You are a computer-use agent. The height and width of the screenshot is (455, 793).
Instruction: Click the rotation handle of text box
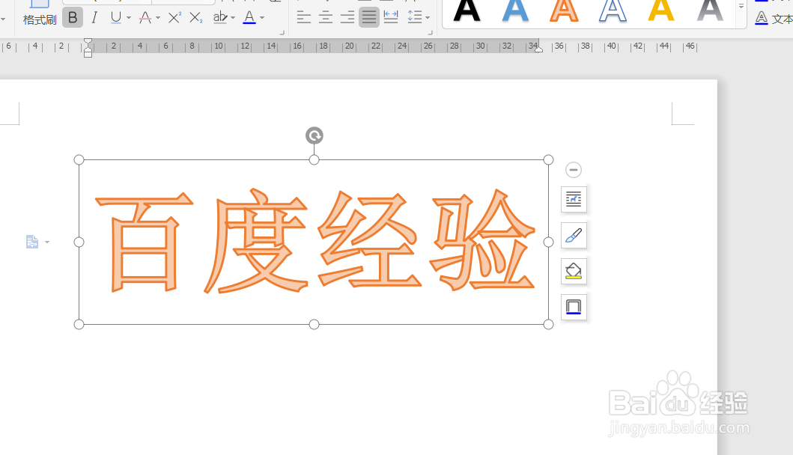(x=314, y=135)
